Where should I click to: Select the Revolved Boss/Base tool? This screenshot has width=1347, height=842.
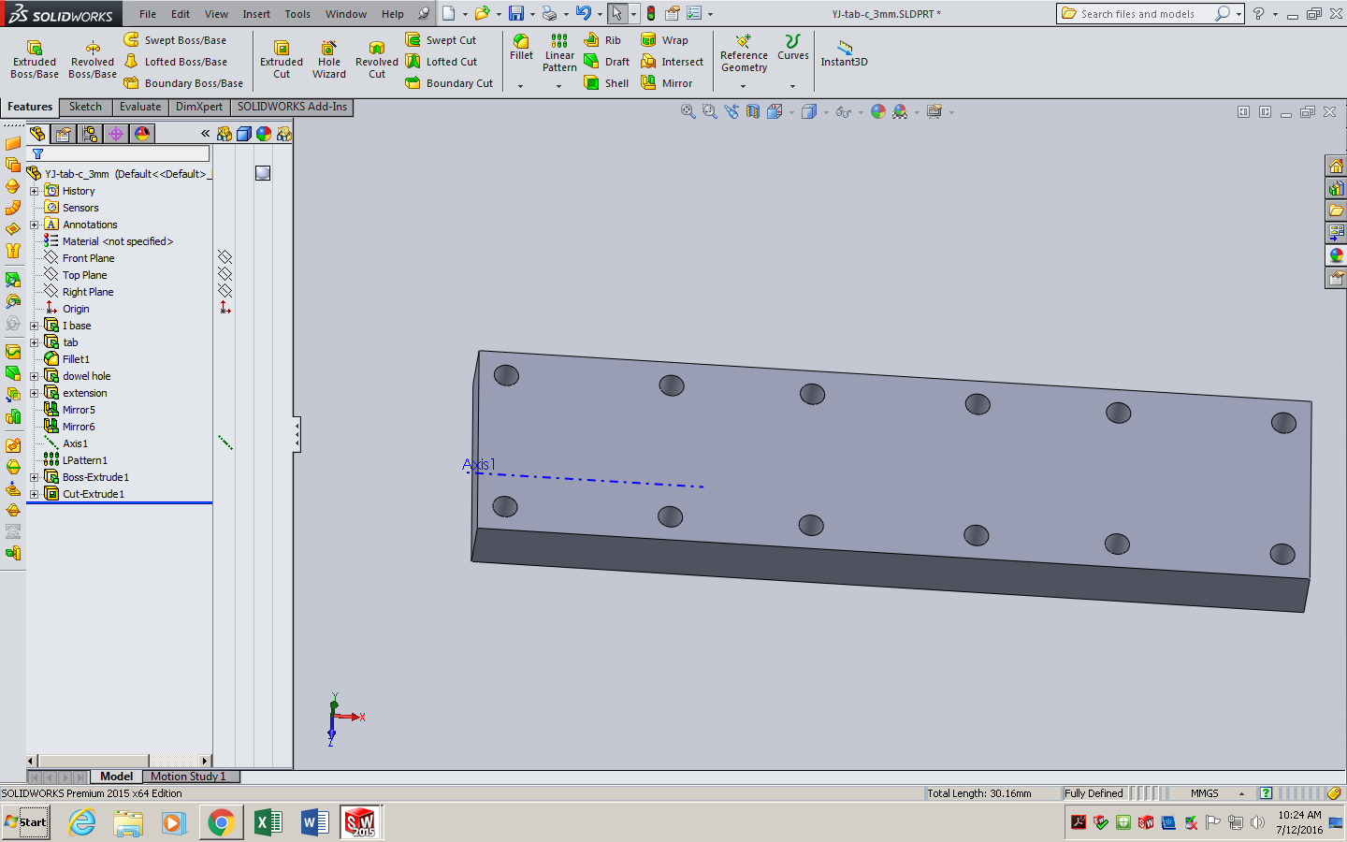pyautogui.click(x=93, y=60)
